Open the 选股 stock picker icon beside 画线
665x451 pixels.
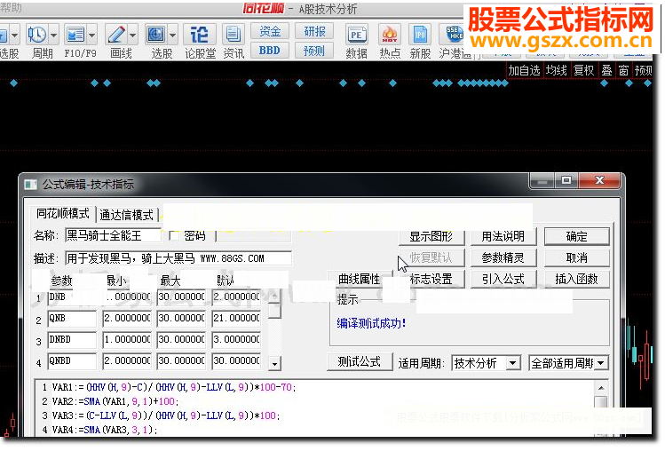pos(155,35)
